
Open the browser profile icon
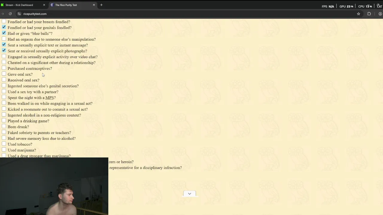(380, 14)
